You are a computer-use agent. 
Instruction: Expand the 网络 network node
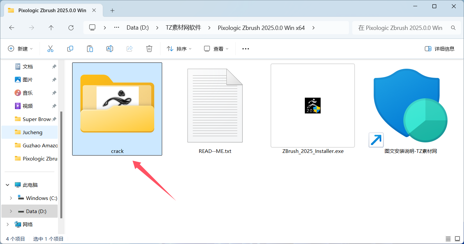(8, 224)
